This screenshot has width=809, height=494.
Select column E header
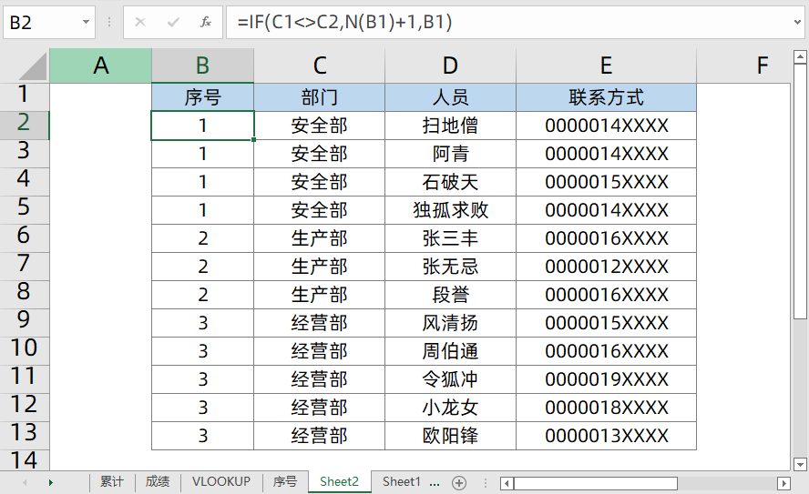pyautogui.click(x=606, y=66)
